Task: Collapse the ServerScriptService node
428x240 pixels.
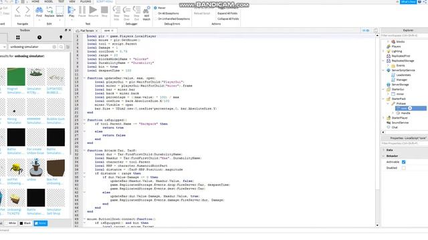Action: pos(383,70)
